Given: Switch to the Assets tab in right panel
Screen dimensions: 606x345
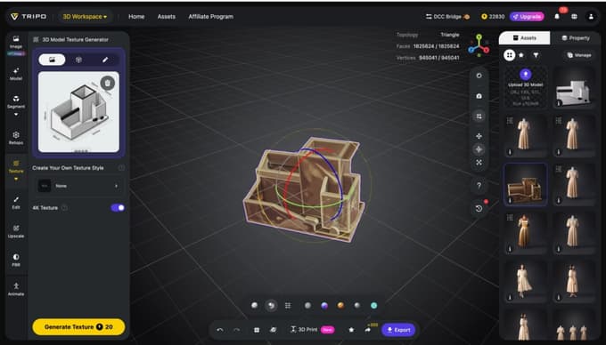Looking at the screenshot, I should point(524,37).
